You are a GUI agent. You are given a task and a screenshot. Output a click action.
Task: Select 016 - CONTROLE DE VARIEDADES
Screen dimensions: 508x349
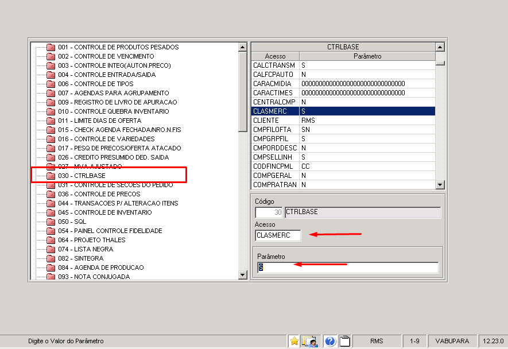[106, 139]
